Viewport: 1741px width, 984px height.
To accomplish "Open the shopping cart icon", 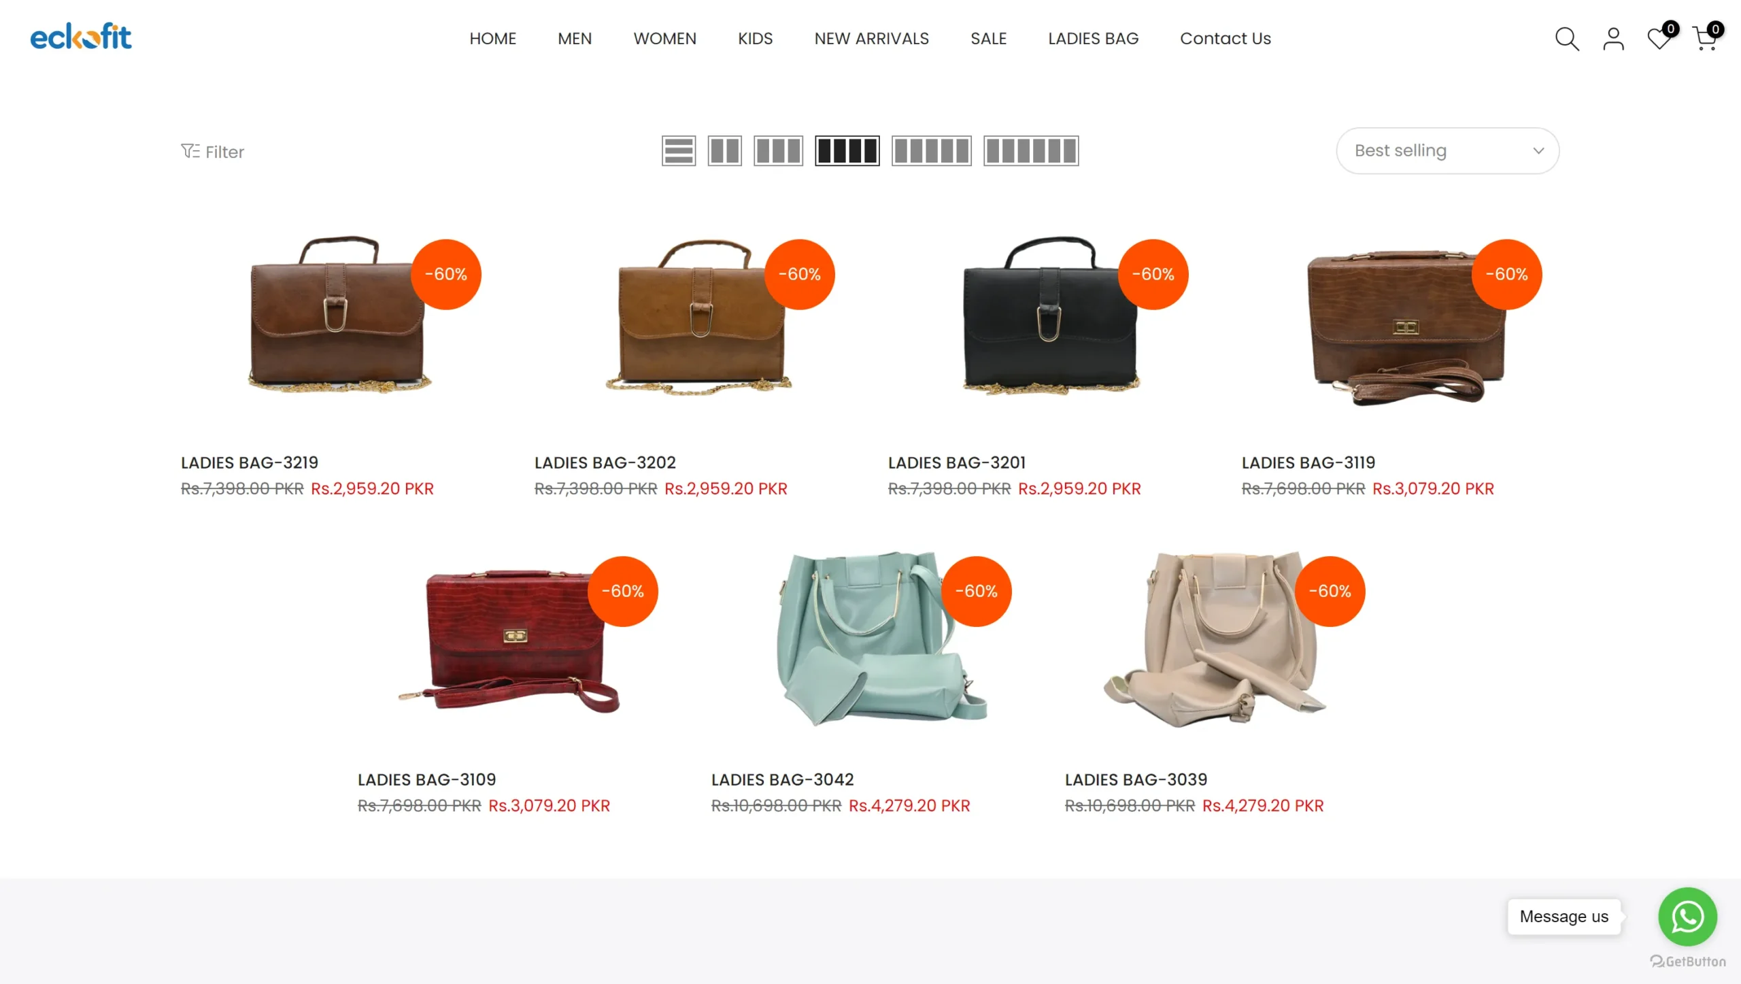I will [1706, 38].
